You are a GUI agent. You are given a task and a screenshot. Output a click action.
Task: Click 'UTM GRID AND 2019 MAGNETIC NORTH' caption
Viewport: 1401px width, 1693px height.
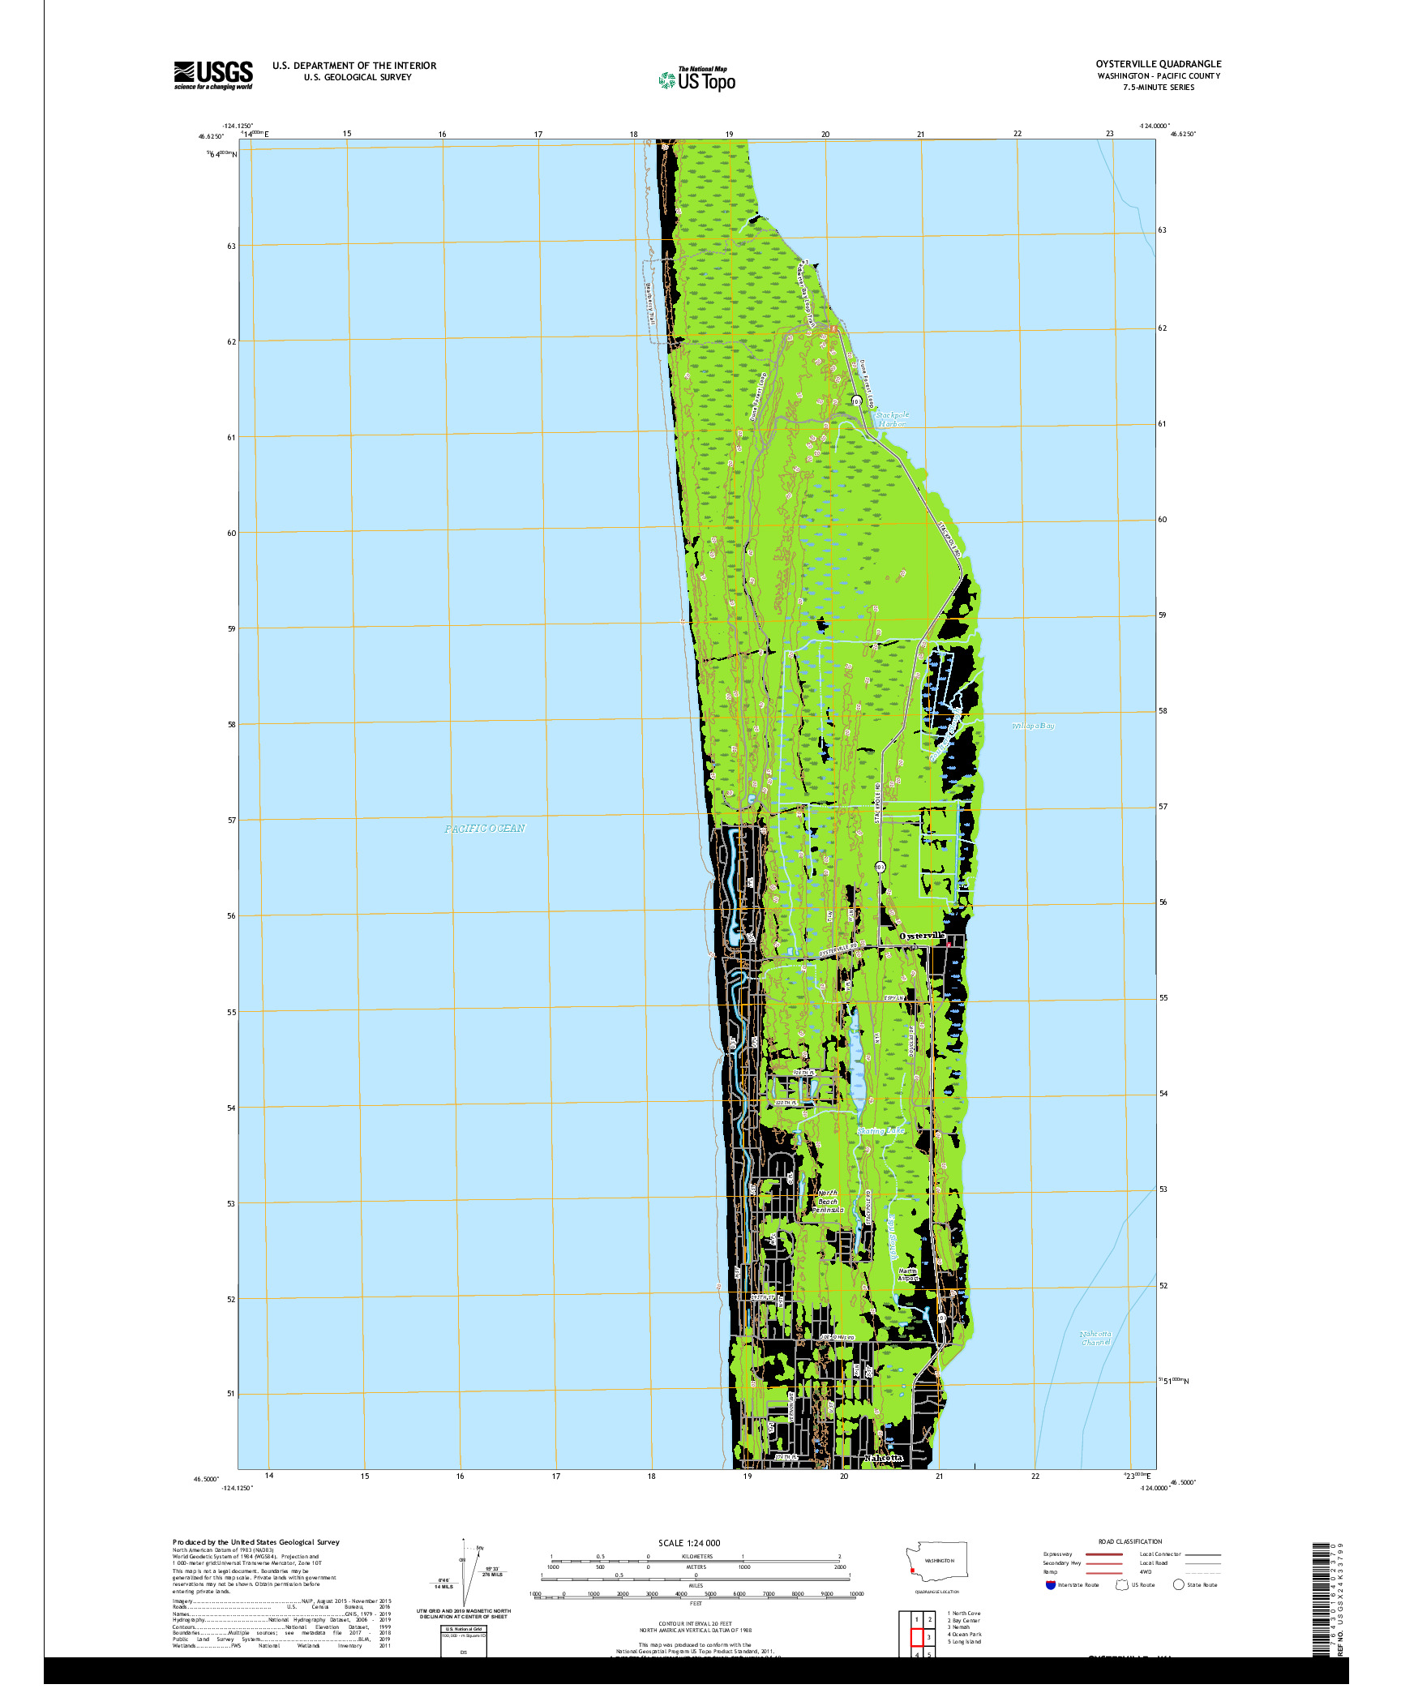coord(464,1611)
